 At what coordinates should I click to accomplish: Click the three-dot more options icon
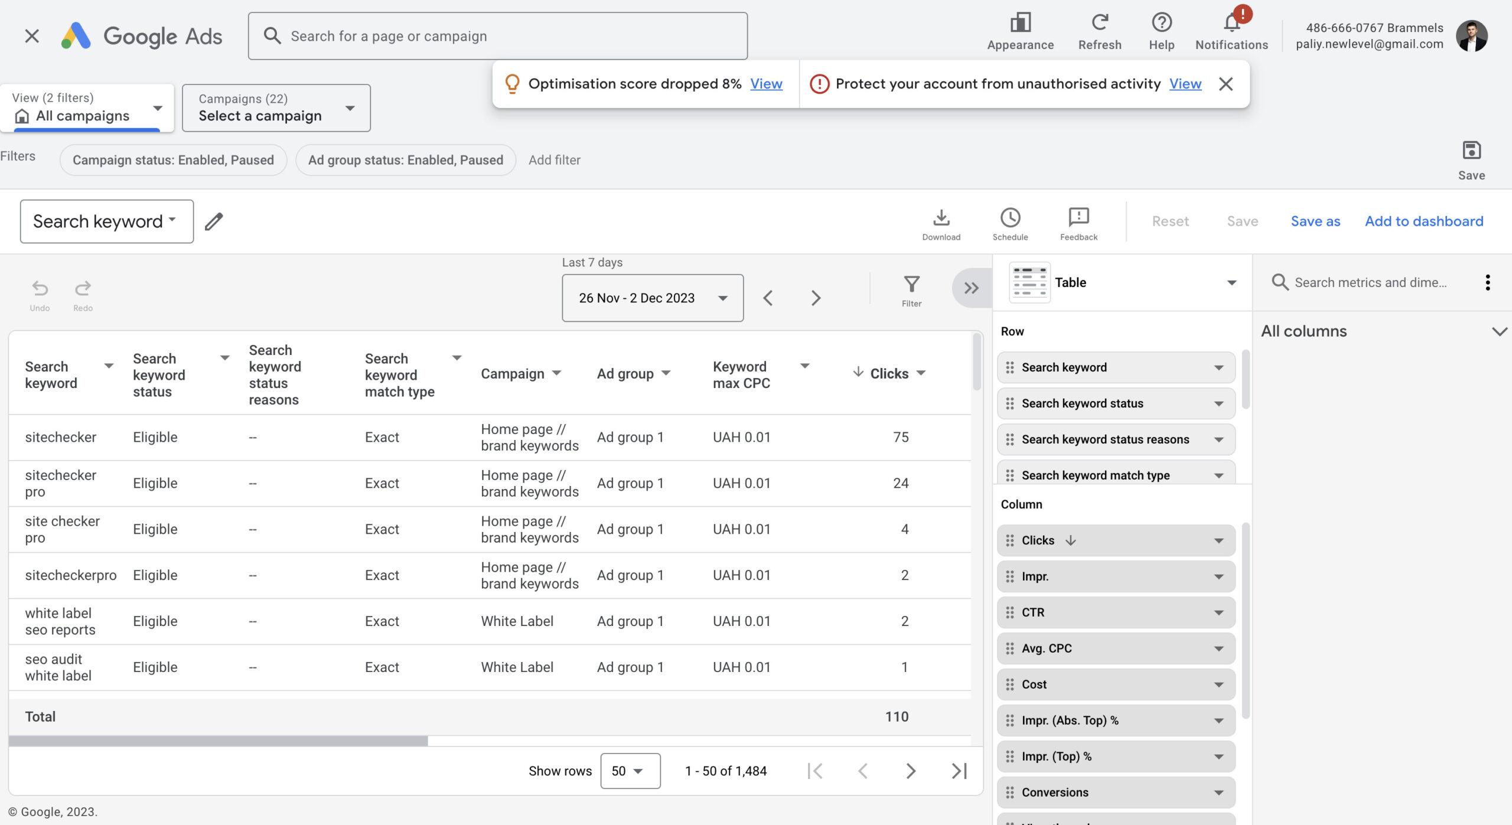click(1487, 282)
